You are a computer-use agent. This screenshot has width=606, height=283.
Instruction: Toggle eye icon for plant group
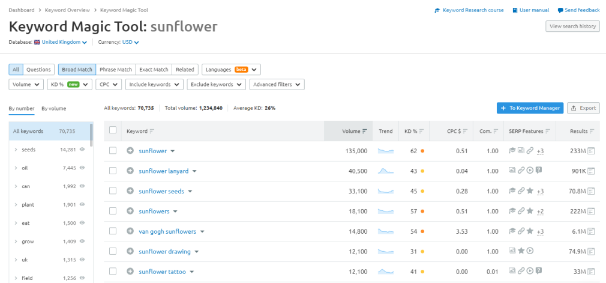pos(82,204)
